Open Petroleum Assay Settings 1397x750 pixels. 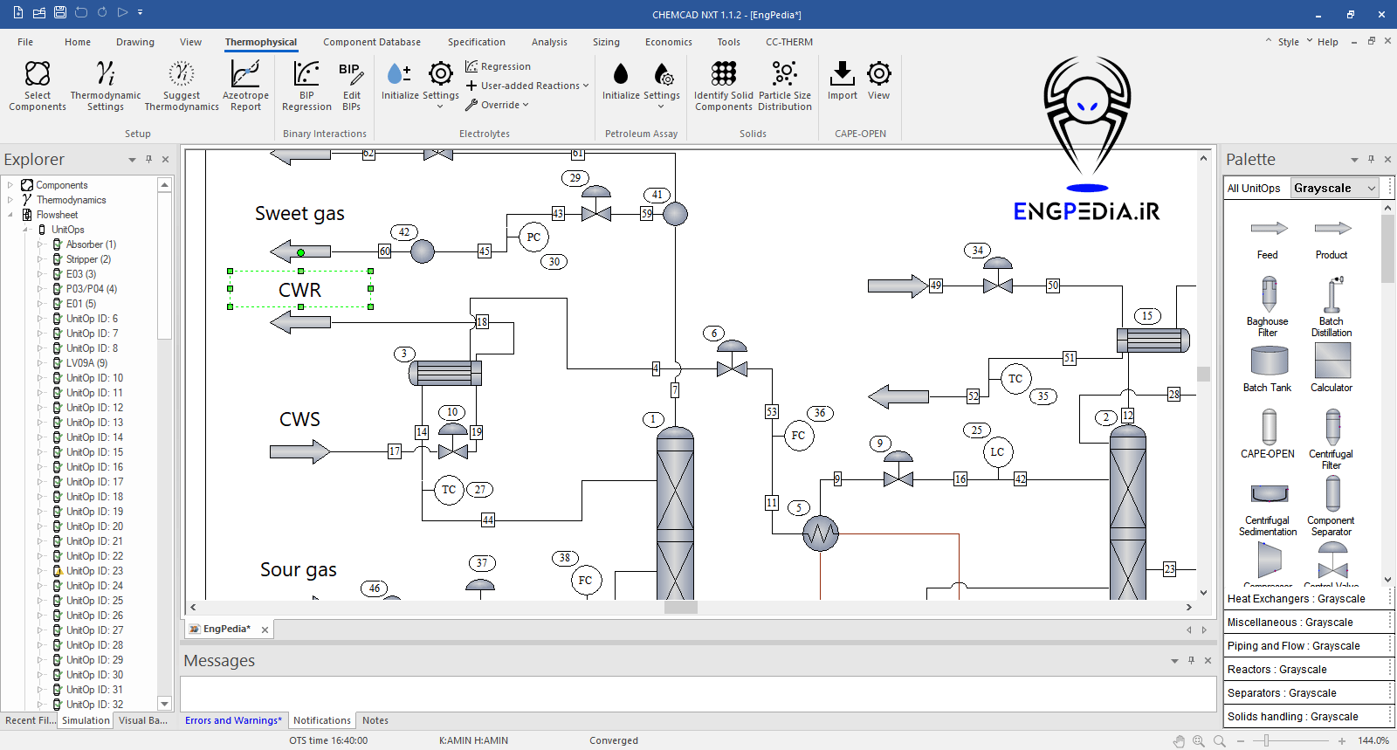point(661,84)
